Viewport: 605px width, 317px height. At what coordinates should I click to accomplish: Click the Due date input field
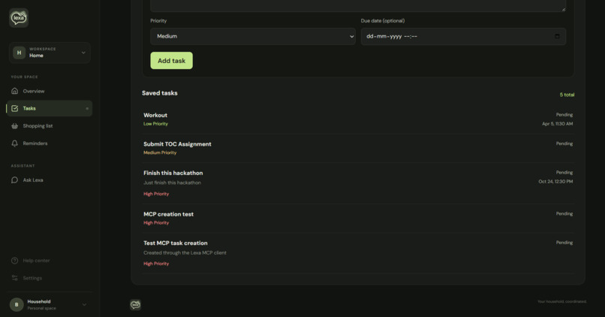point(463,36)
